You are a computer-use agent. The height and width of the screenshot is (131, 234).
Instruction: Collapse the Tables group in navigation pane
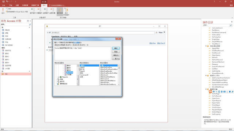(29, 27)
